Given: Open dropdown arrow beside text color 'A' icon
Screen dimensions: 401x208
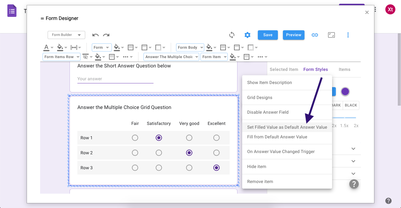Looking at the screenshot, I should pos(52,48).
